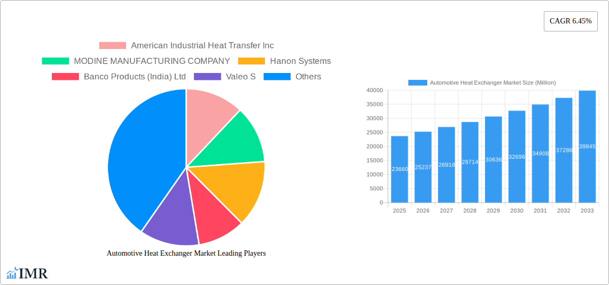
Task: Click the IMR logo text
Action: (x=34, y=273)
